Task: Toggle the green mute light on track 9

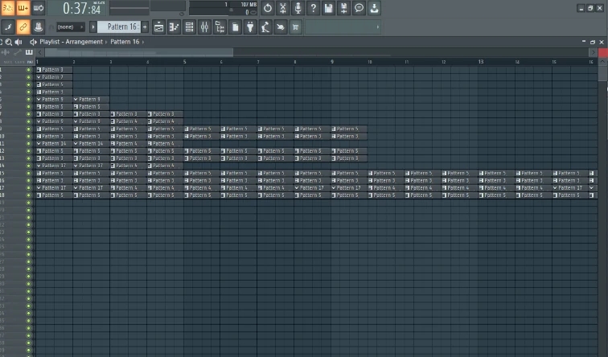Action: [29, 129]
